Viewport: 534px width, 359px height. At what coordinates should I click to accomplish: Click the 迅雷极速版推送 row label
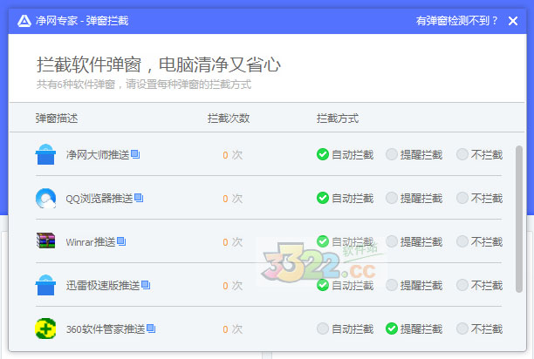point(103,285)
